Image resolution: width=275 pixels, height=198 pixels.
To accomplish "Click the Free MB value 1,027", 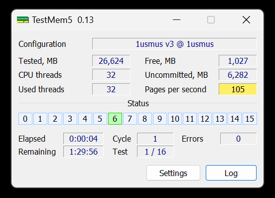I will click(x=238, y=61).
